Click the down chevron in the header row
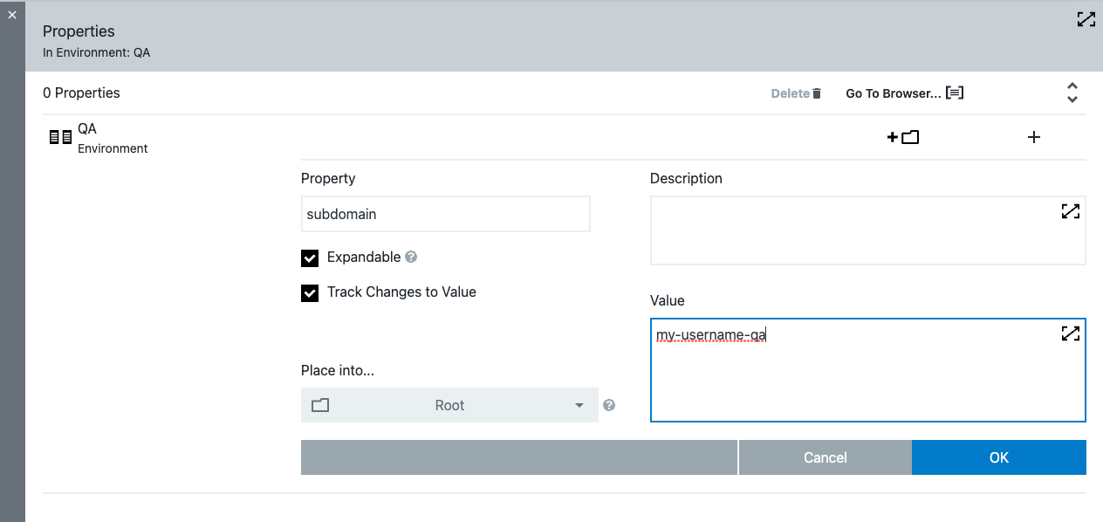The width and height of the screenshot is (1103, 522). tap(1072, 98)
